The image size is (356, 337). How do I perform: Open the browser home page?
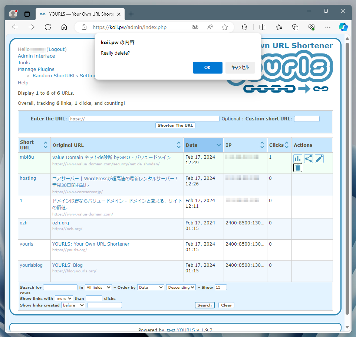tap(64, 27)
